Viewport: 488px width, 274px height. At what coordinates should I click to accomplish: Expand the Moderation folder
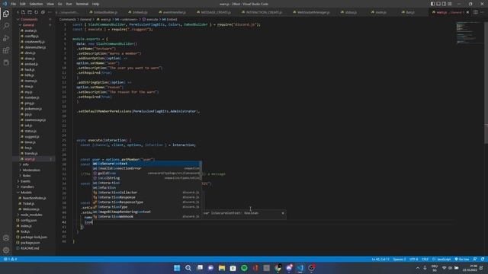31,170
